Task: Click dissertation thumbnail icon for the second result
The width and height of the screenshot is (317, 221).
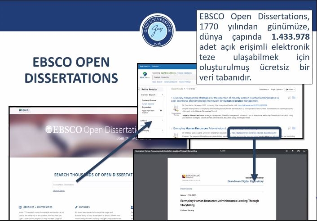Action: pos(176,135)
